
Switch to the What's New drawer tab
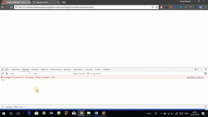click(19, 107)
